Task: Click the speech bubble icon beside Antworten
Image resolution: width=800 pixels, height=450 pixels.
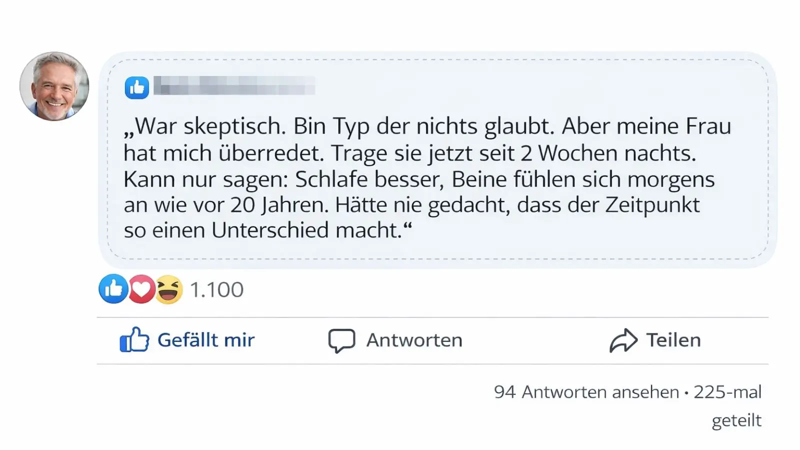Action: coord(341,340)
